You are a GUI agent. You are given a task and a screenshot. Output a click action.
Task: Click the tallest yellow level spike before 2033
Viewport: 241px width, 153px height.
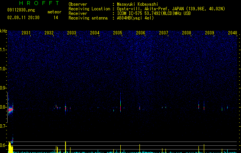(66, 147)
